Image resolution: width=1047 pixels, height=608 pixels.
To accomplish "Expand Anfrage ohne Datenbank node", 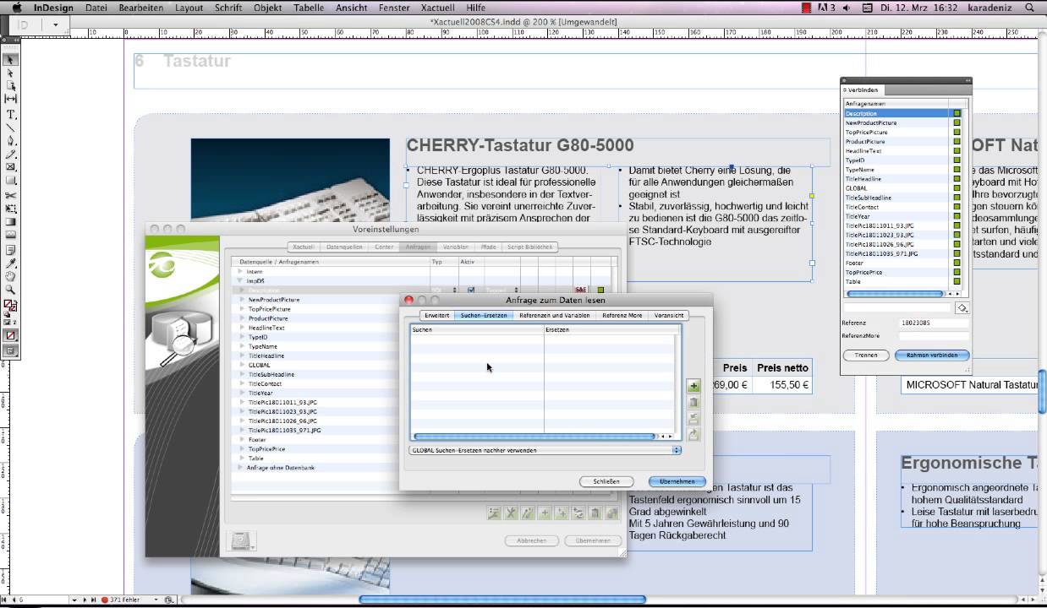I will (x=241, y=467).
